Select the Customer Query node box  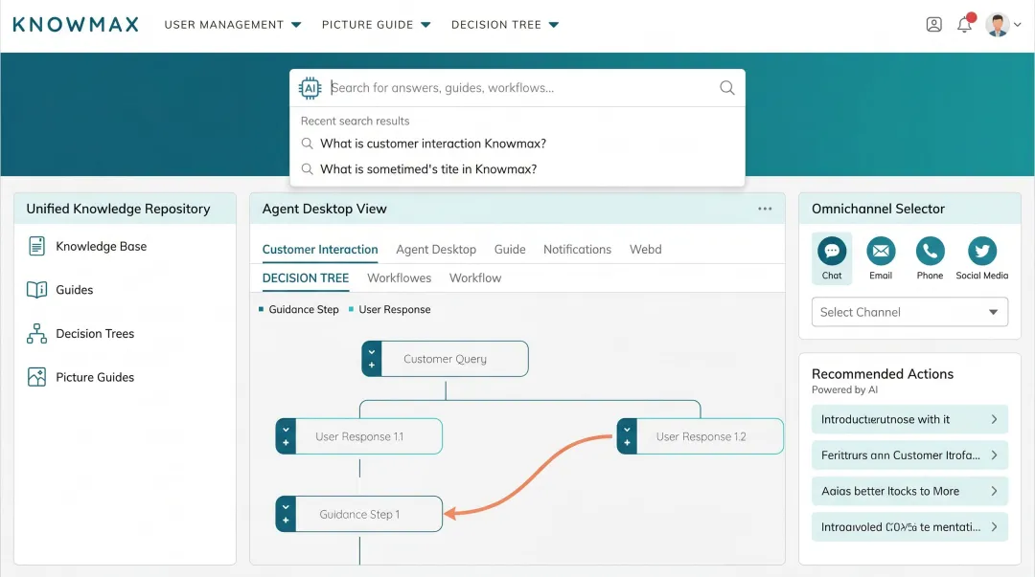pos(445,359)
